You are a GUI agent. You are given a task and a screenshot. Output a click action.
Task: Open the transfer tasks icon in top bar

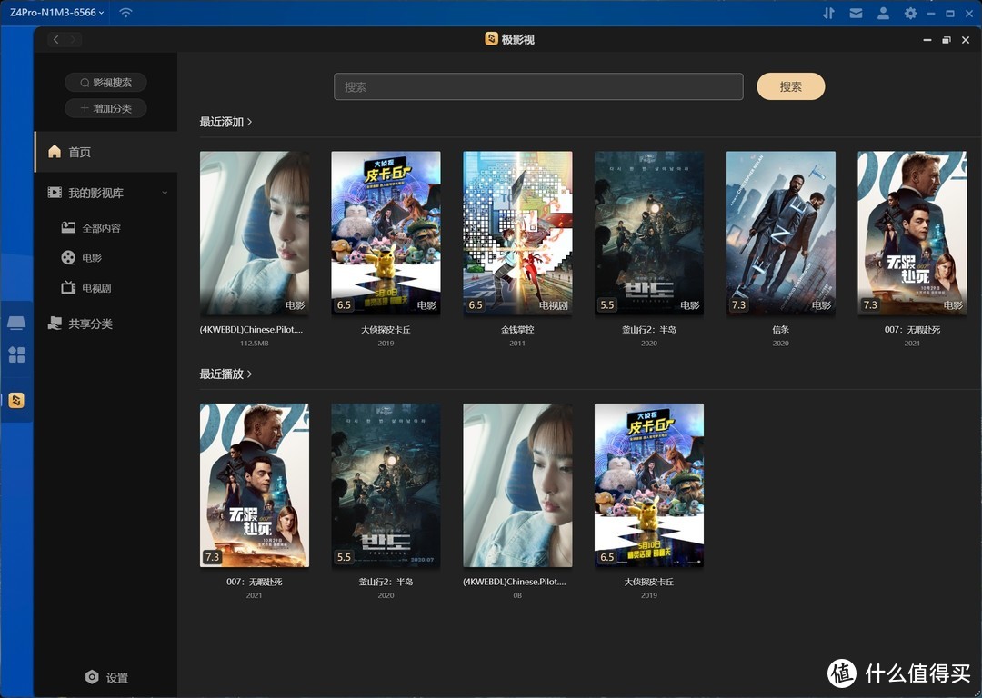coord(828,13)
